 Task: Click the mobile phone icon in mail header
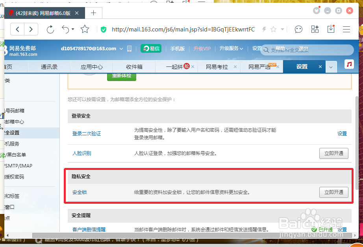point(130,48)
